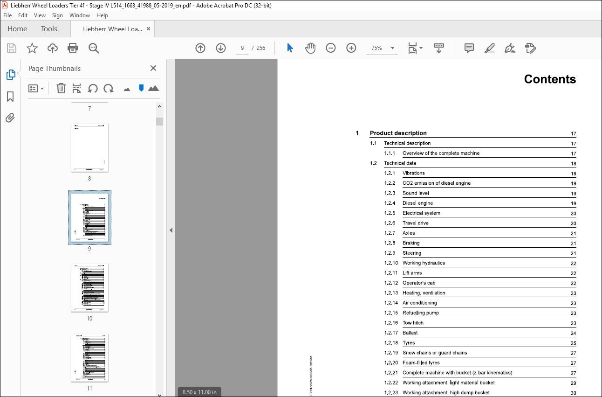Open the Attachments paperclip panel
Screen dimensions: 602x397
tap(10, 118)
